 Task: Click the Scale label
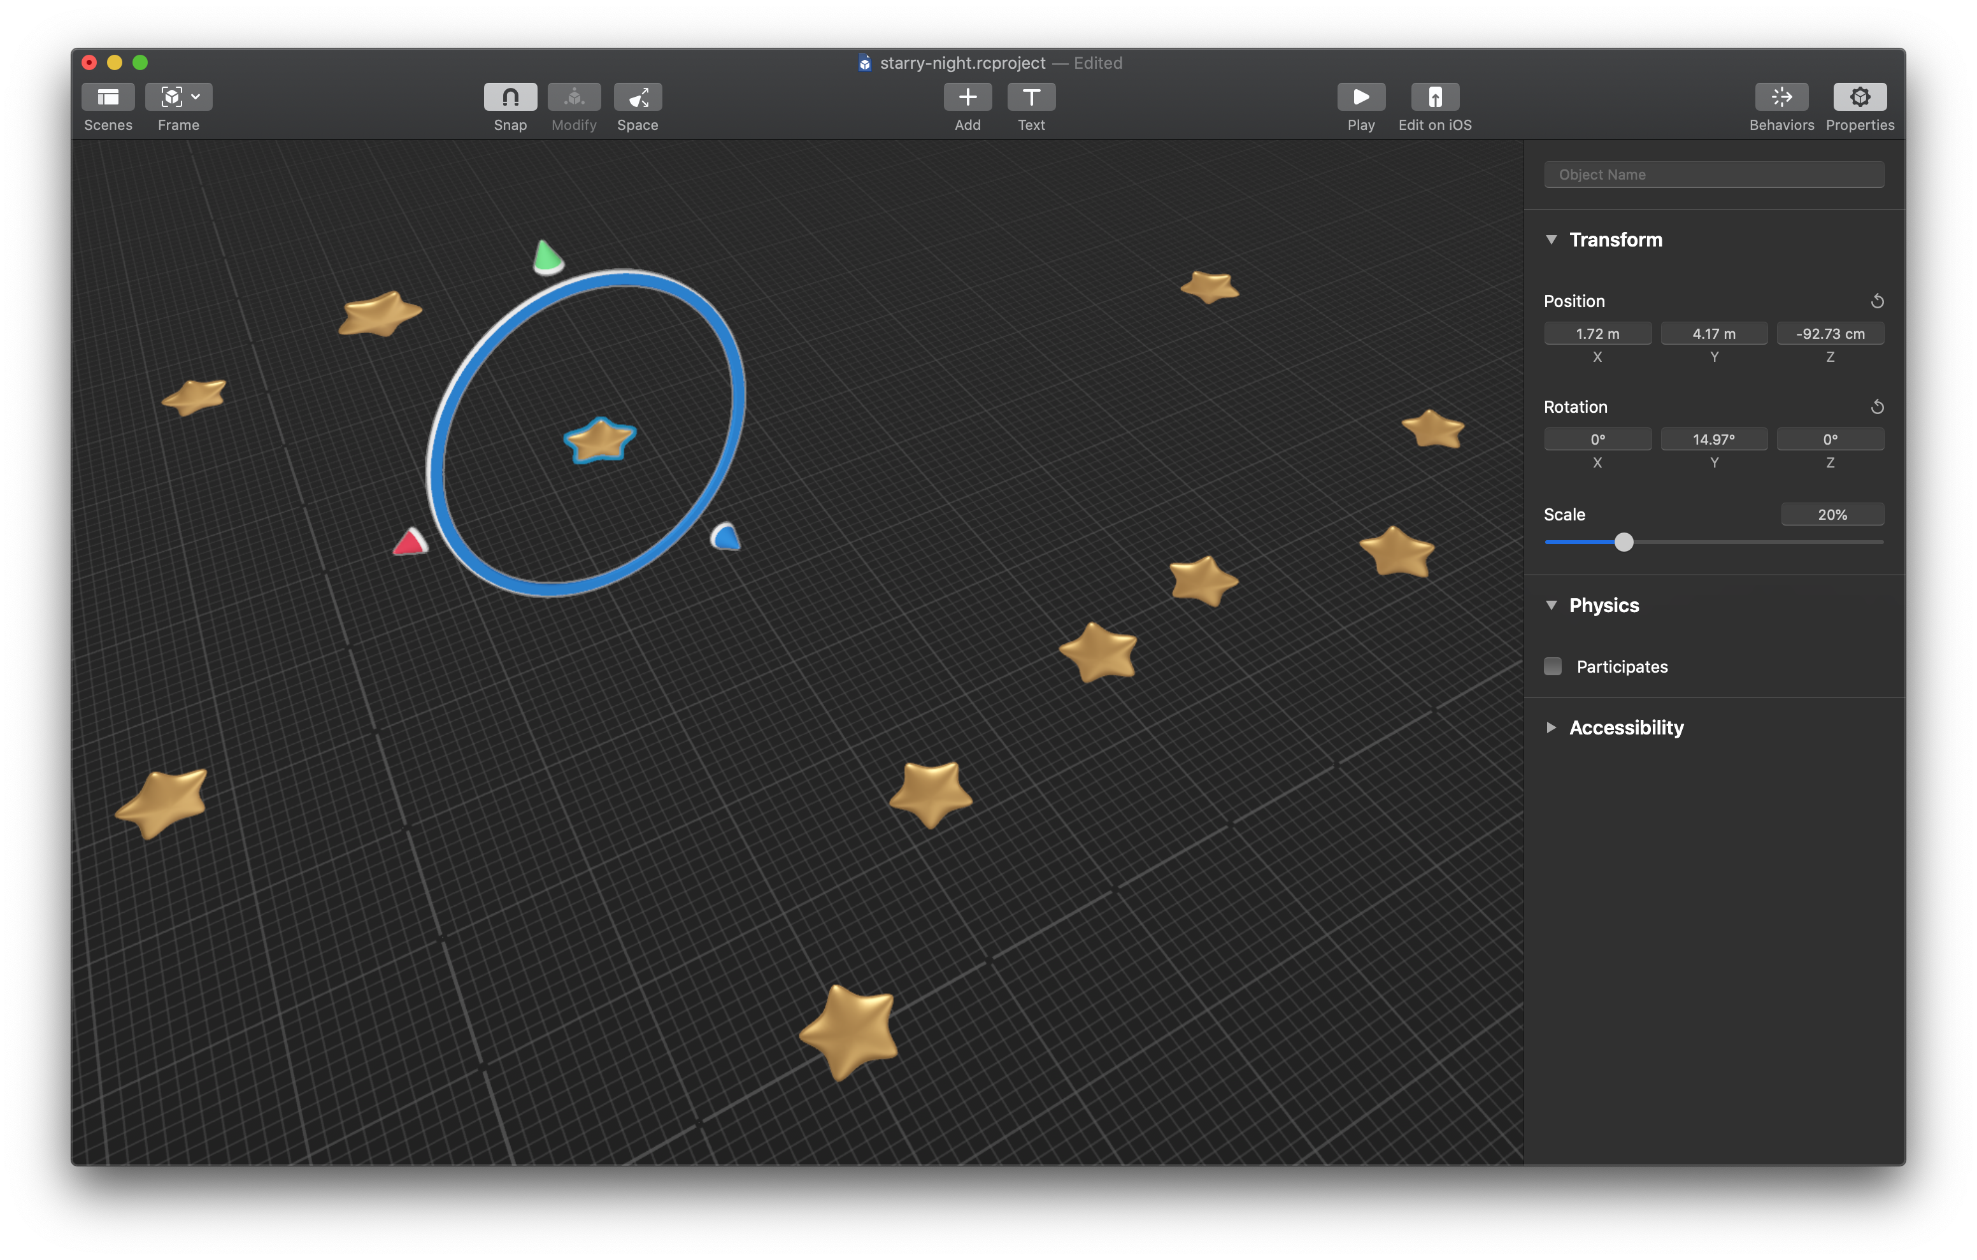[x=1564, y=515]
